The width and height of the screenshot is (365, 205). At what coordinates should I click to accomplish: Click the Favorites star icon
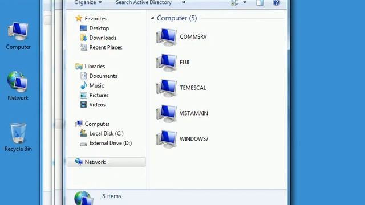click(79, 18)
